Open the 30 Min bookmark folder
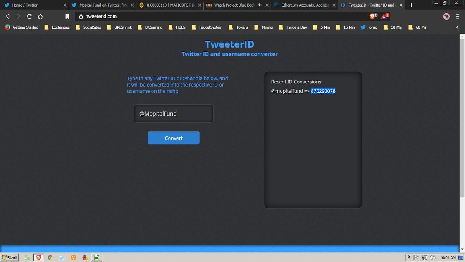 (x=393, y=27)
